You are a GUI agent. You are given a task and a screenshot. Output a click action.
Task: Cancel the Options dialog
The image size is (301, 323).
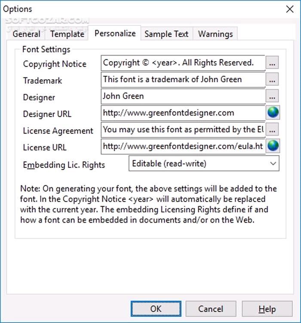pos(211,309)
